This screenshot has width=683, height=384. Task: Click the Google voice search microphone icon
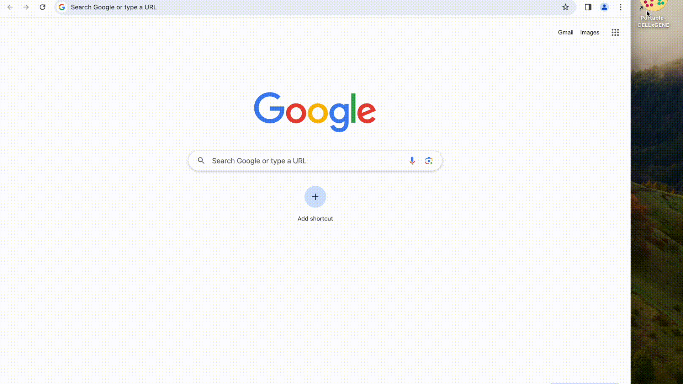click(412, 160)
